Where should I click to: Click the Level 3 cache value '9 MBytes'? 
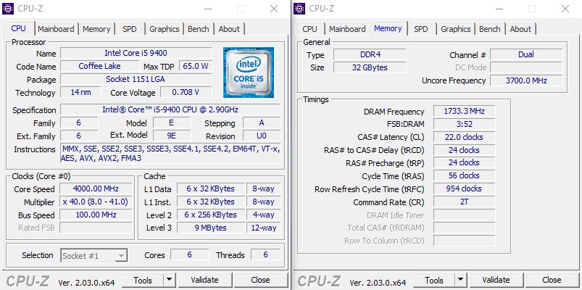coord(211,228)
